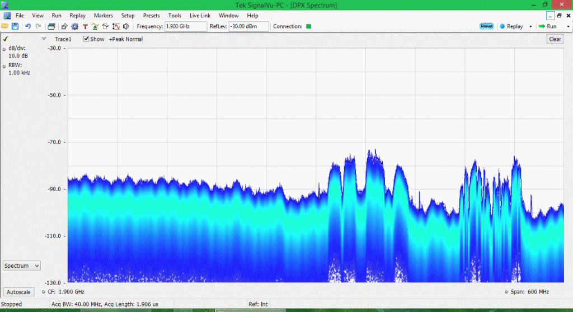Open the File menu
The image size is (573, 312).
click(20, 15)
